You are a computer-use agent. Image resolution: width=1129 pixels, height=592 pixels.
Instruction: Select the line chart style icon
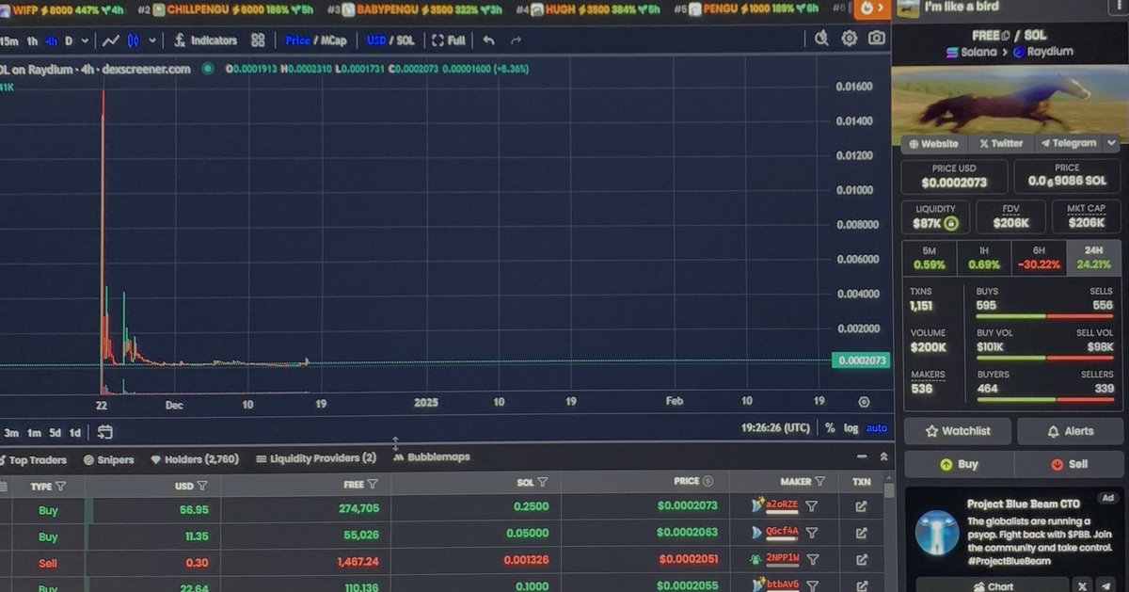pyautogui.click(x=110, y=40)
